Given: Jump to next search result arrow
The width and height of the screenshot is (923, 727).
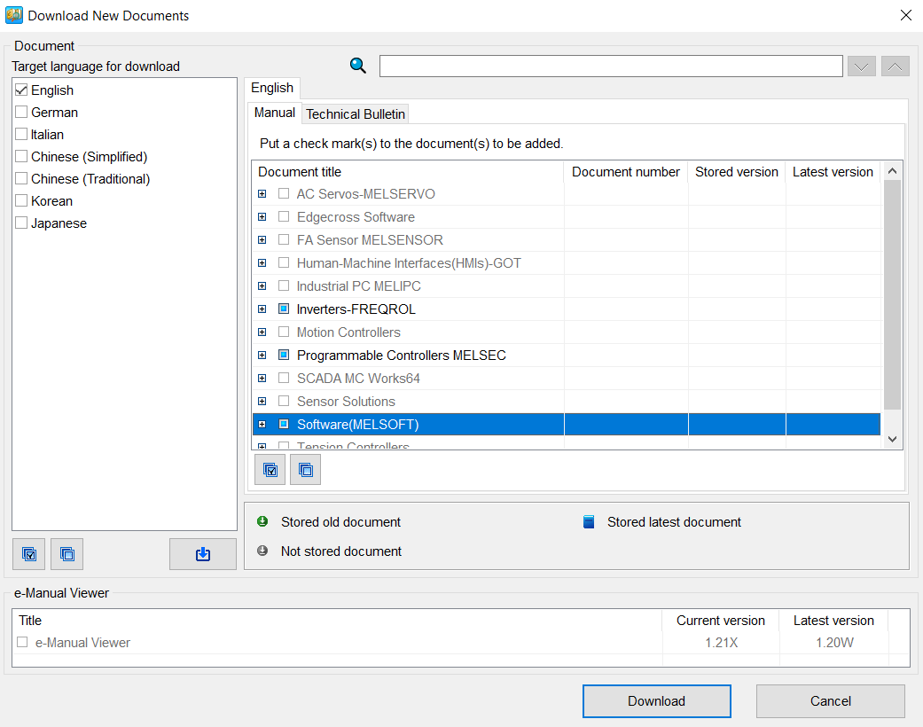Looking at the screenshot, I should tap(862, 66).
